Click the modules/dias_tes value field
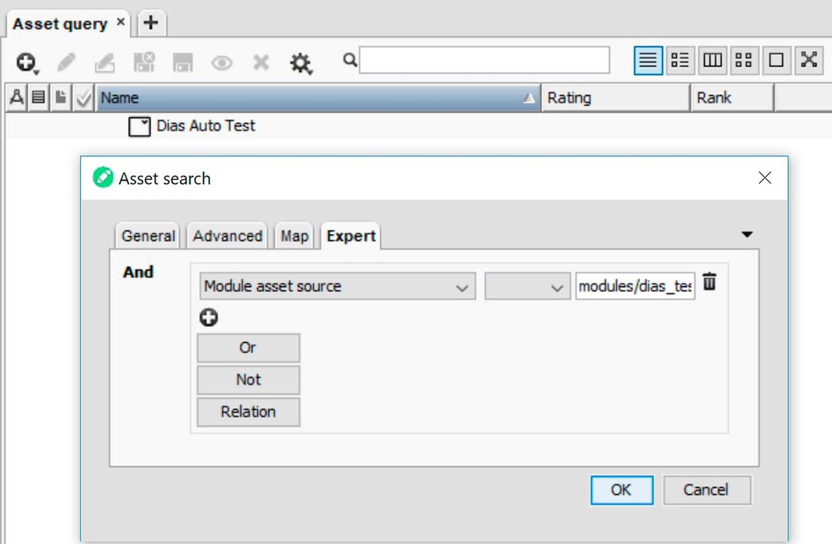This screenshot has width=832, height=544. pos(635,286)
